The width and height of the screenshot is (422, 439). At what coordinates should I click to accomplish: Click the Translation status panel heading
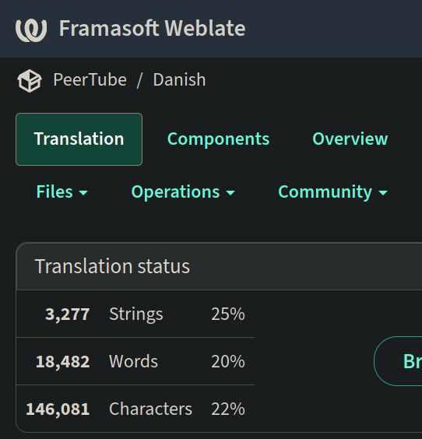[112, 266]
